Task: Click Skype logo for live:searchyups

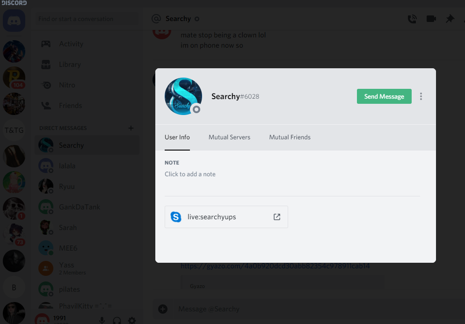Action: coord(176,217)
